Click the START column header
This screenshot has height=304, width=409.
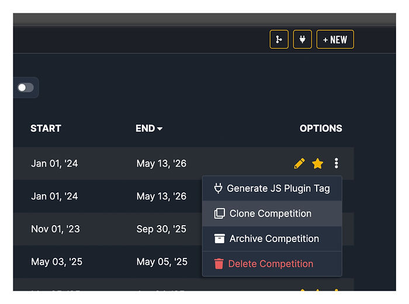tap(46, 129)
